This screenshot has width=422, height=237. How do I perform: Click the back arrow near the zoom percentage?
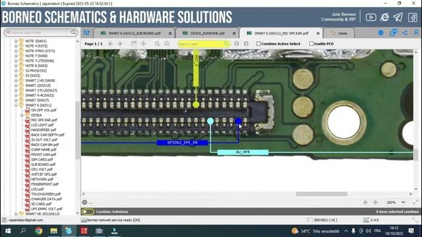pos(365,202)
